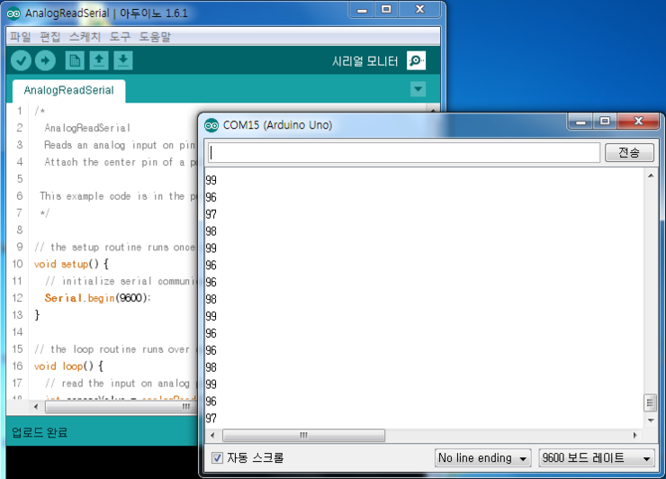Minimize the COM15 serial monitor window
666x479 pixels.
580,122
